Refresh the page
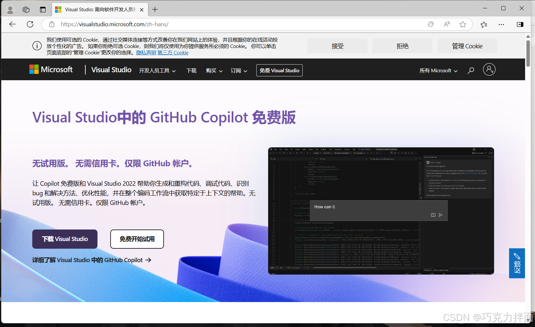Screen dimensions: 535x327 click(30, 24)
